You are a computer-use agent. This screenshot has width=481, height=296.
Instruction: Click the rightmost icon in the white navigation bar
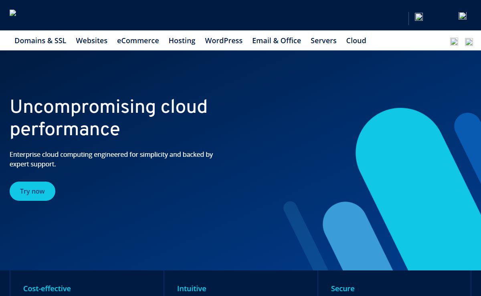coord(469,42)
